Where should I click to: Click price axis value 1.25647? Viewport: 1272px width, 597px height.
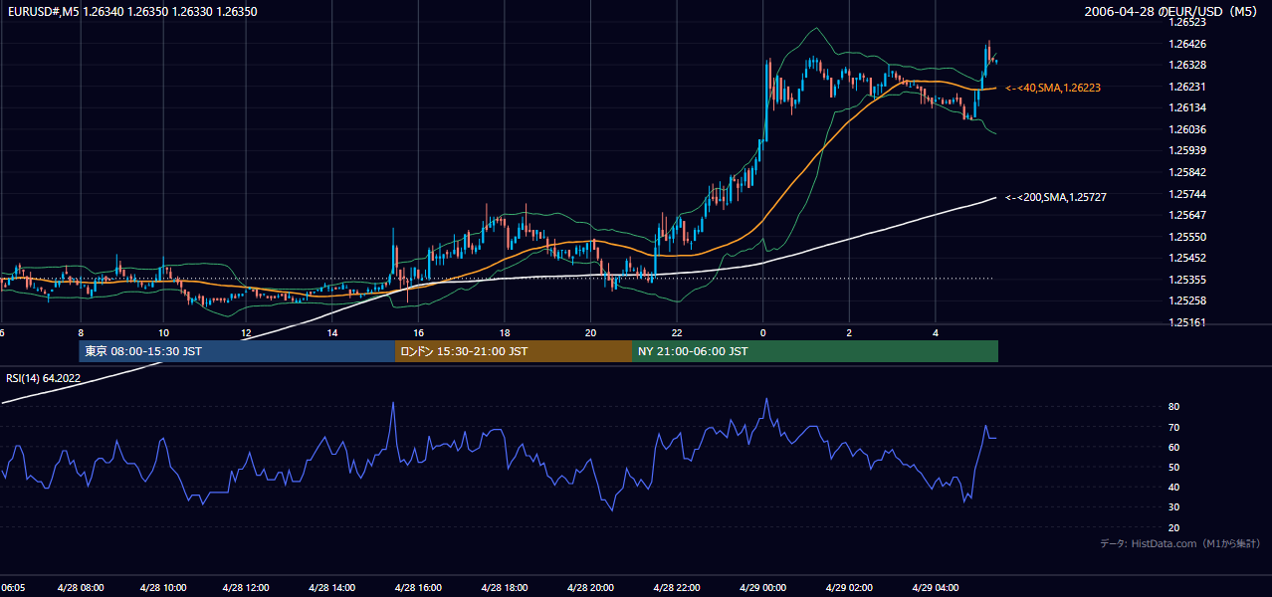(x=1186, y=215)
